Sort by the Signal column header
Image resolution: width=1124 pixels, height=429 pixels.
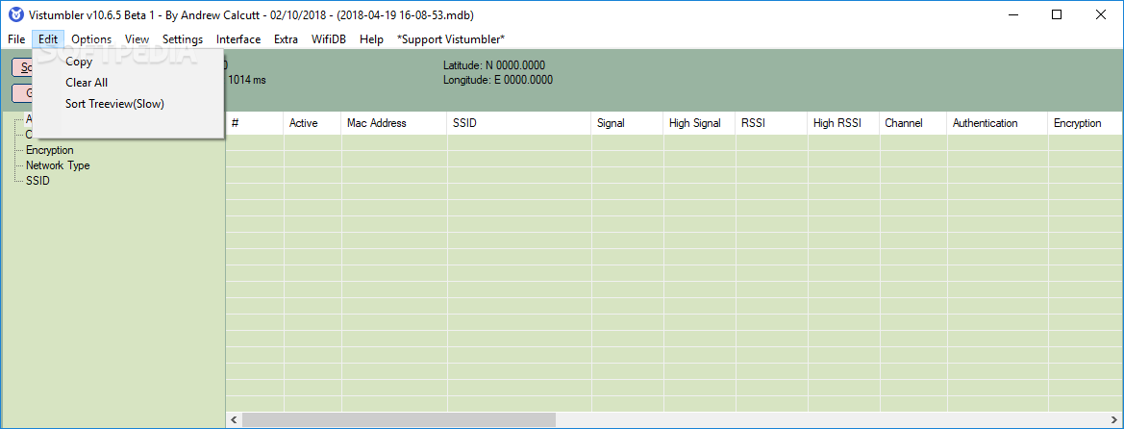[627, 123]
